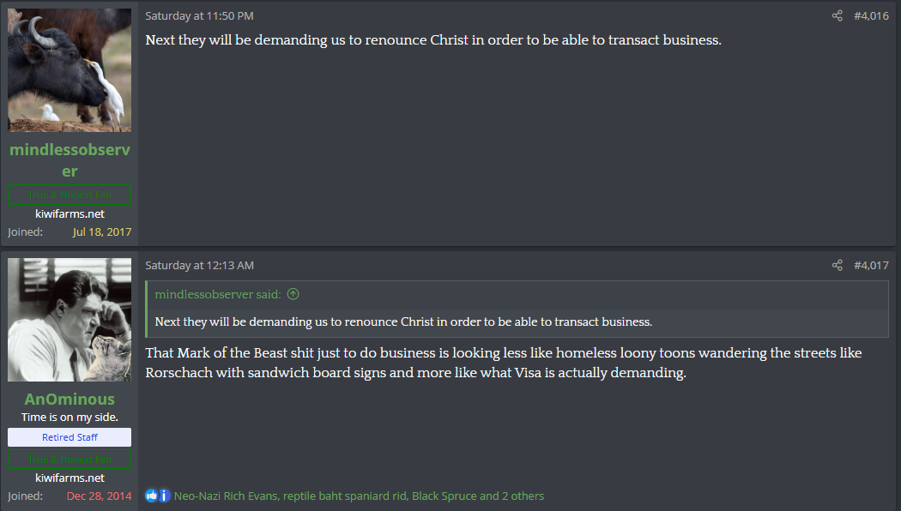Open AnOminous's black-and-white avatar
This screenshot has height=511, width=901.
click(70, 320)
